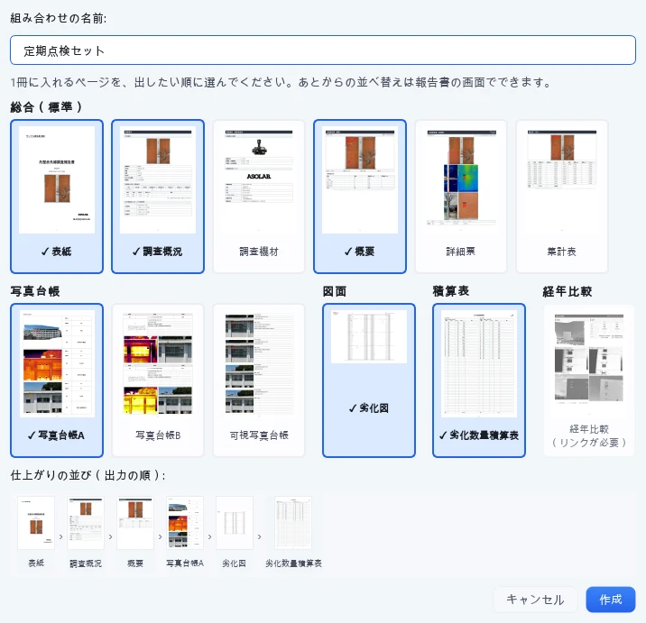Select the 可視写真台帳 page card

click(259, 380)
